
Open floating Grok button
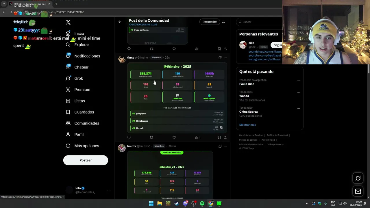[358, 178]
